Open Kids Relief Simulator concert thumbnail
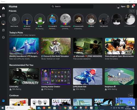137x110 pixels. (56, 46)
